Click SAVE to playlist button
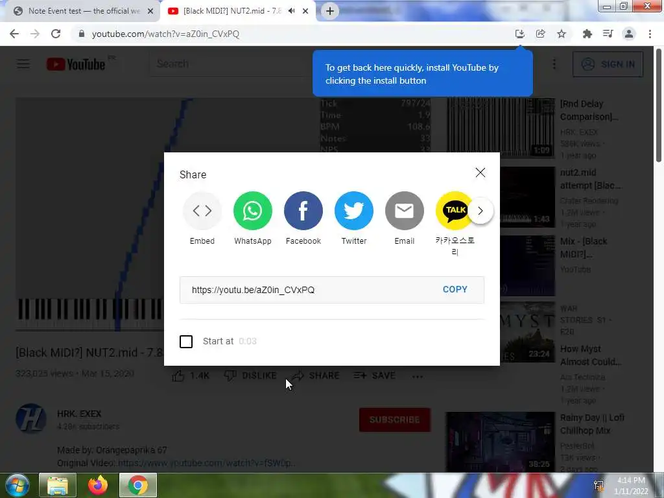 (x=374, y=375)
